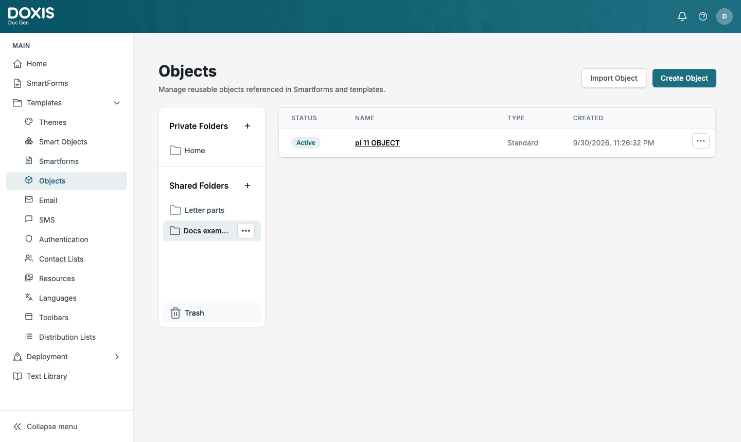
Task: Collapse the Templates section chevron
Action: point(117,103)
